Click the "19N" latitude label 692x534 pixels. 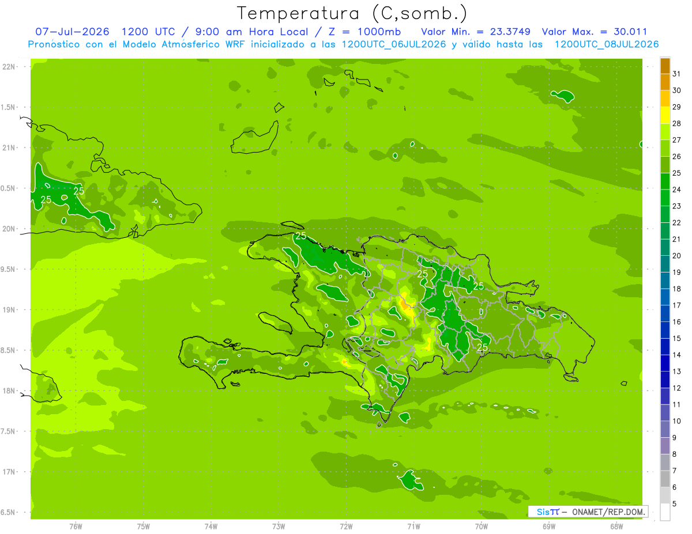pos(8,309)
